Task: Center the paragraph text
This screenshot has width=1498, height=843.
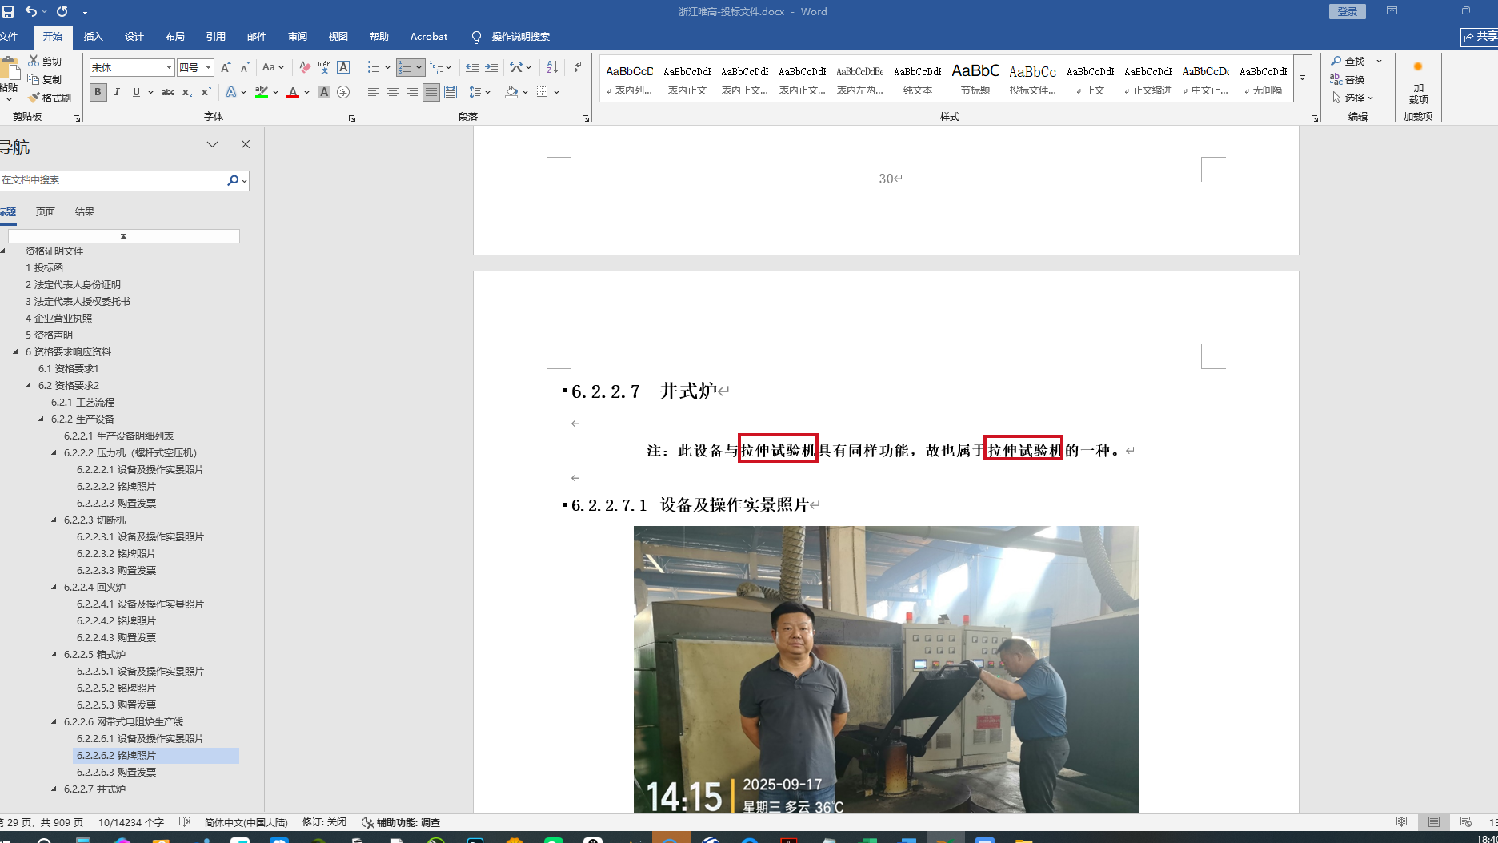Action: [392, 92]
